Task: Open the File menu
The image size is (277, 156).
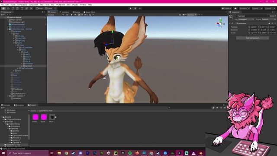Action: pyautogui.click(x=2, y=5)
